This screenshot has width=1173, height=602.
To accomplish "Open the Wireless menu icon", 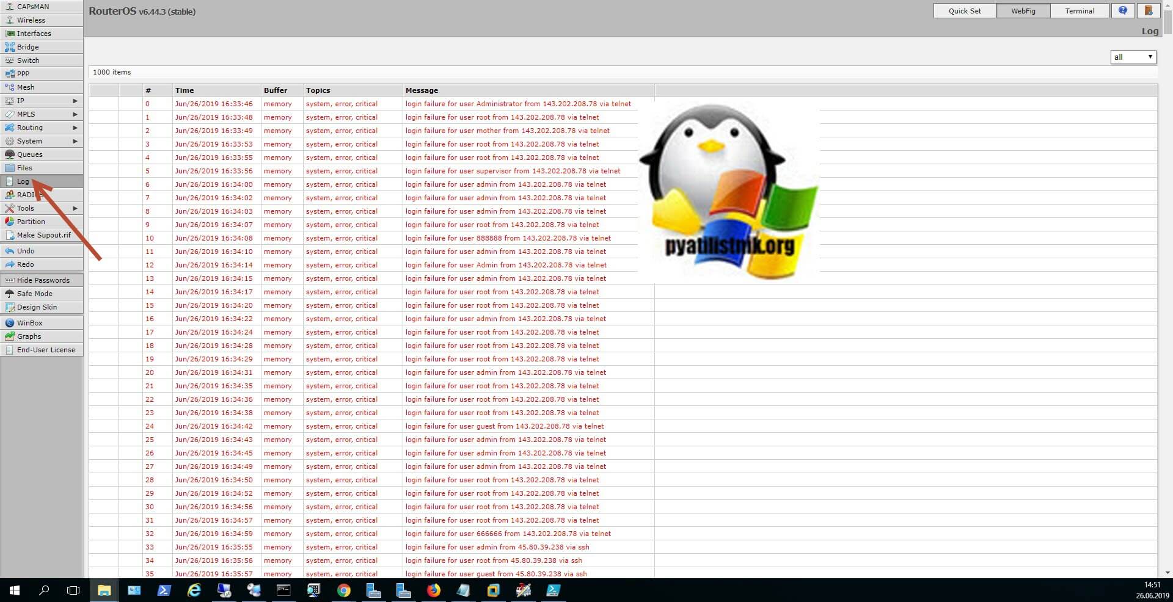I will (x=9, y=20).
